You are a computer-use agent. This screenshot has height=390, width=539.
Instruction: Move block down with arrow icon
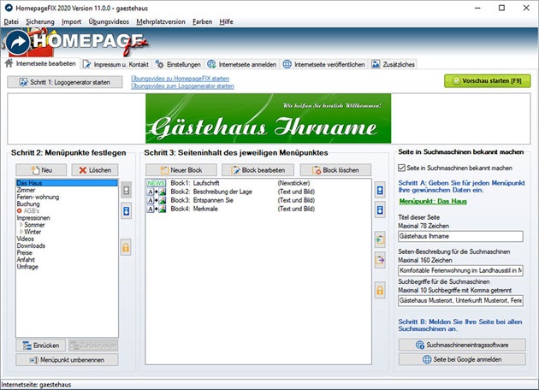tap(380, 210)
